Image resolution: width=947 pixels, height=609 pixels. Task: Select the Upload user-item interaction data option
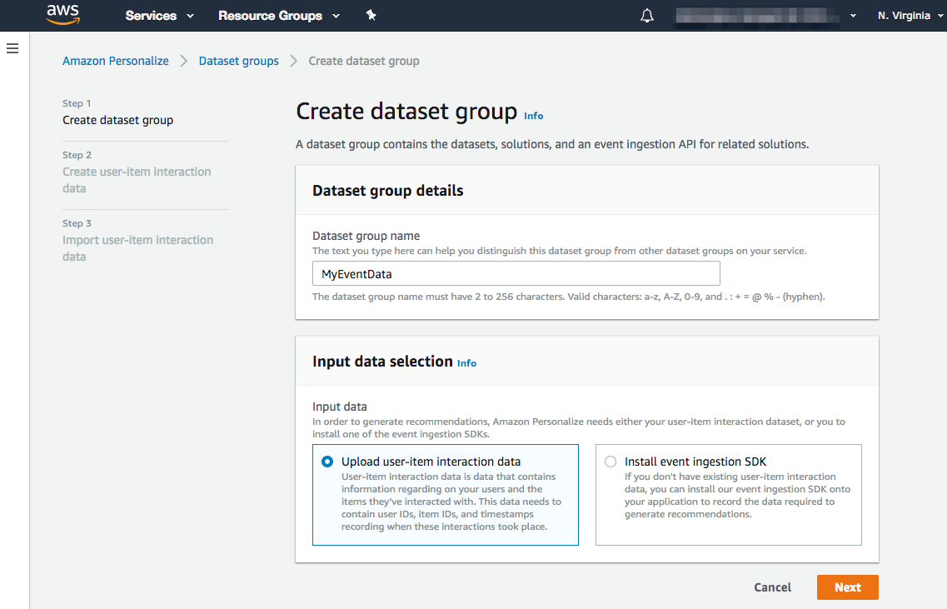(326, 461)
